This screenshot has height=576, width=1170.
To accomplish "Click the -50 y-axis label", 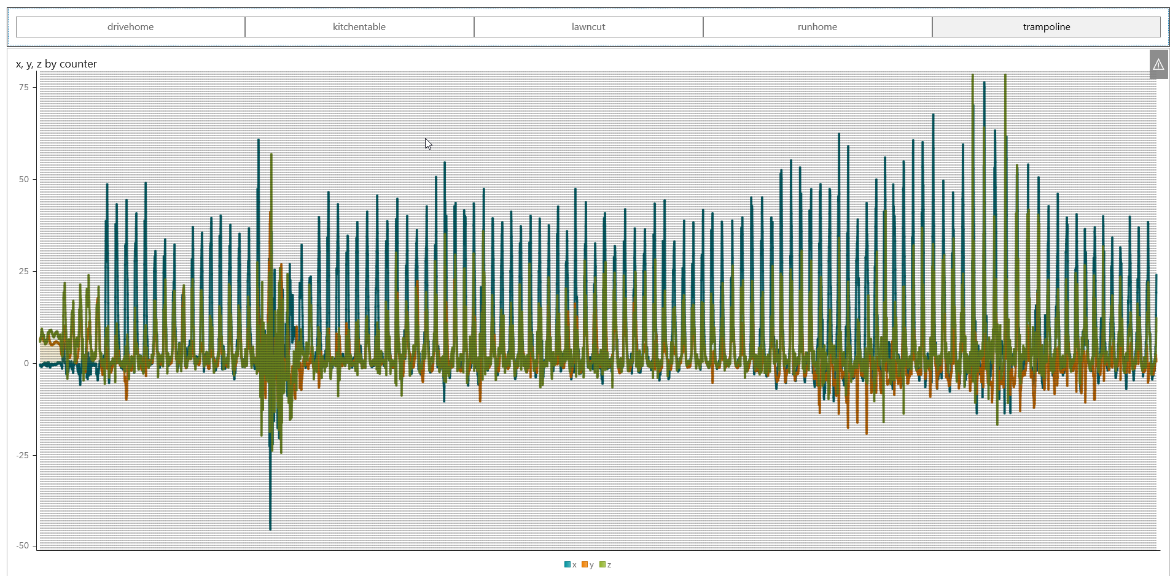I will click(23, 545).
